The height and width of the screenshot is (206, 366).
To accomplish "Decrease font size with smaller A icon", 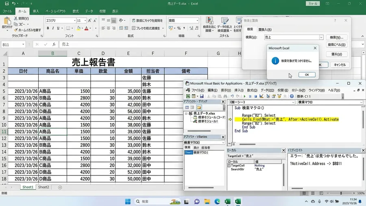I will pyautogui.click(x=95, y=20).
